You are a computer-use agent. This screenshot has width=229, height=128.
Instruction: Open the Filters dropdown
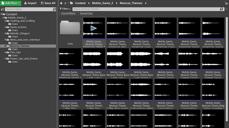pyautogui.click(x=66, y=9)
